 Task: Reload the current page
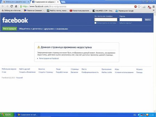pos(12,6)
